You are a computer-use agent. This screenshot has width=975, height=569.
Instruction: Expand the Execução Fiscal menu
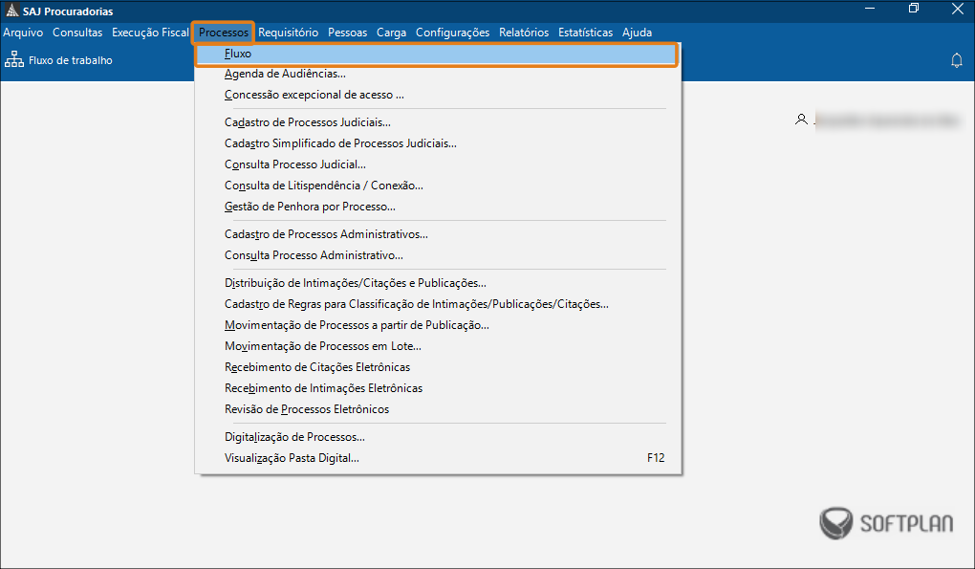point(150,33)
